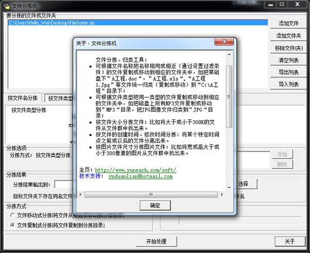Click left arrow of horizontal scrollbar

(80, 195)
